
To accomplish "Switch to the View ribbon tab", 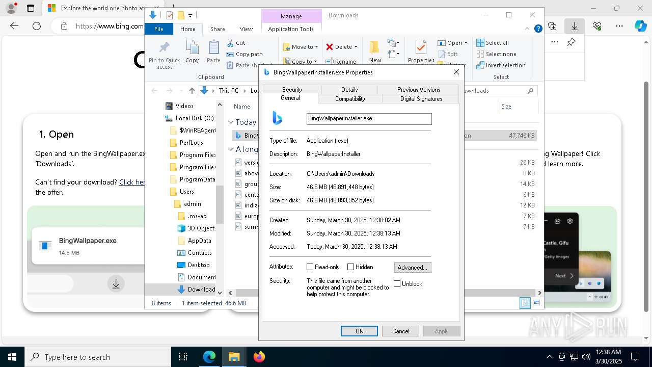I will [x=246, y=29].
